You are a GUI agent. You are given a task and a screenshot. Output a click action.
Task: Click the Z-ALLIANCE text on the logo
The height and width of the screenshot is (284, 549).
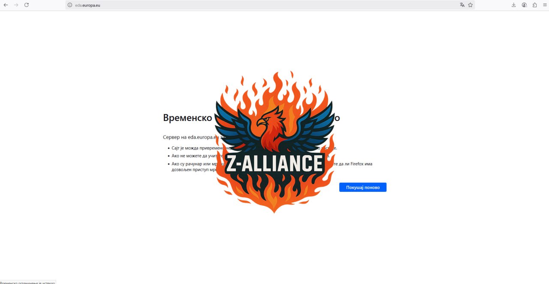pyautogui.click(x=274, y=163)
